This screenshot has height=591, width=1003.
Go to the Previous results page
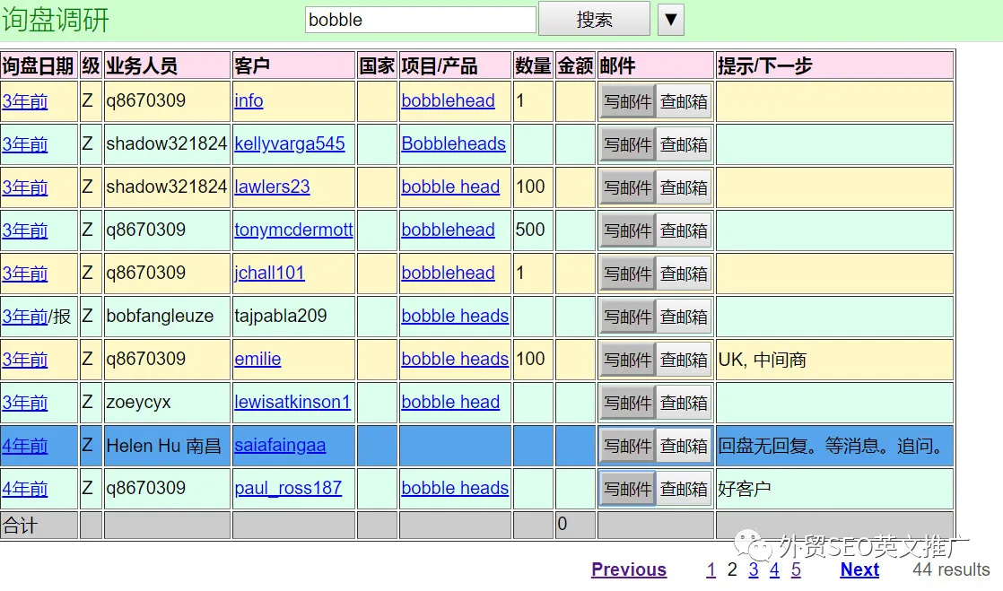[628, 569]
